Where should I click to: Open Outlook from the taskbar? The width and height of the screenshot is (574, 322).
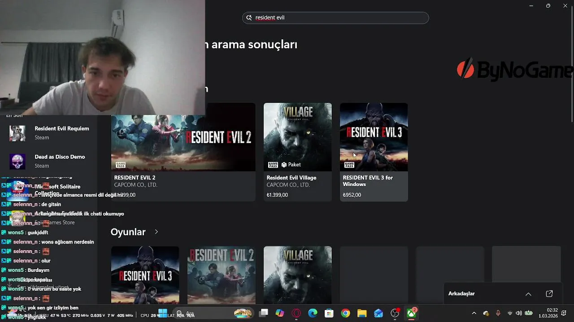378,314
